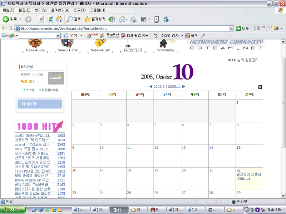Open the 회원정보수정 profile edit link

click(x=50, y=90)
